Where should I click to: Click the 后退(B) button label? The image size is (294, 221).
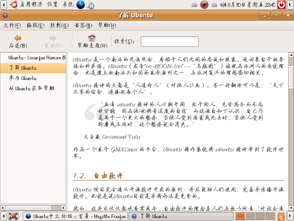(x=18, y=45)
